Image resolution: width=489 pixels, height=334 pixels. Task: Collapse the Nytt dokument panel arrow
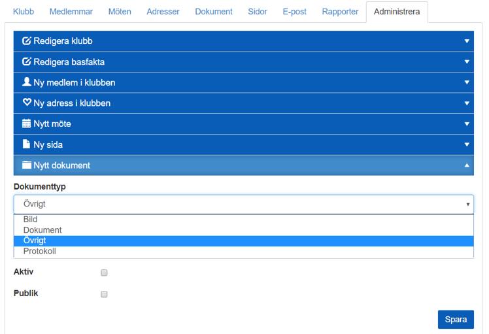tap(467, 165)
